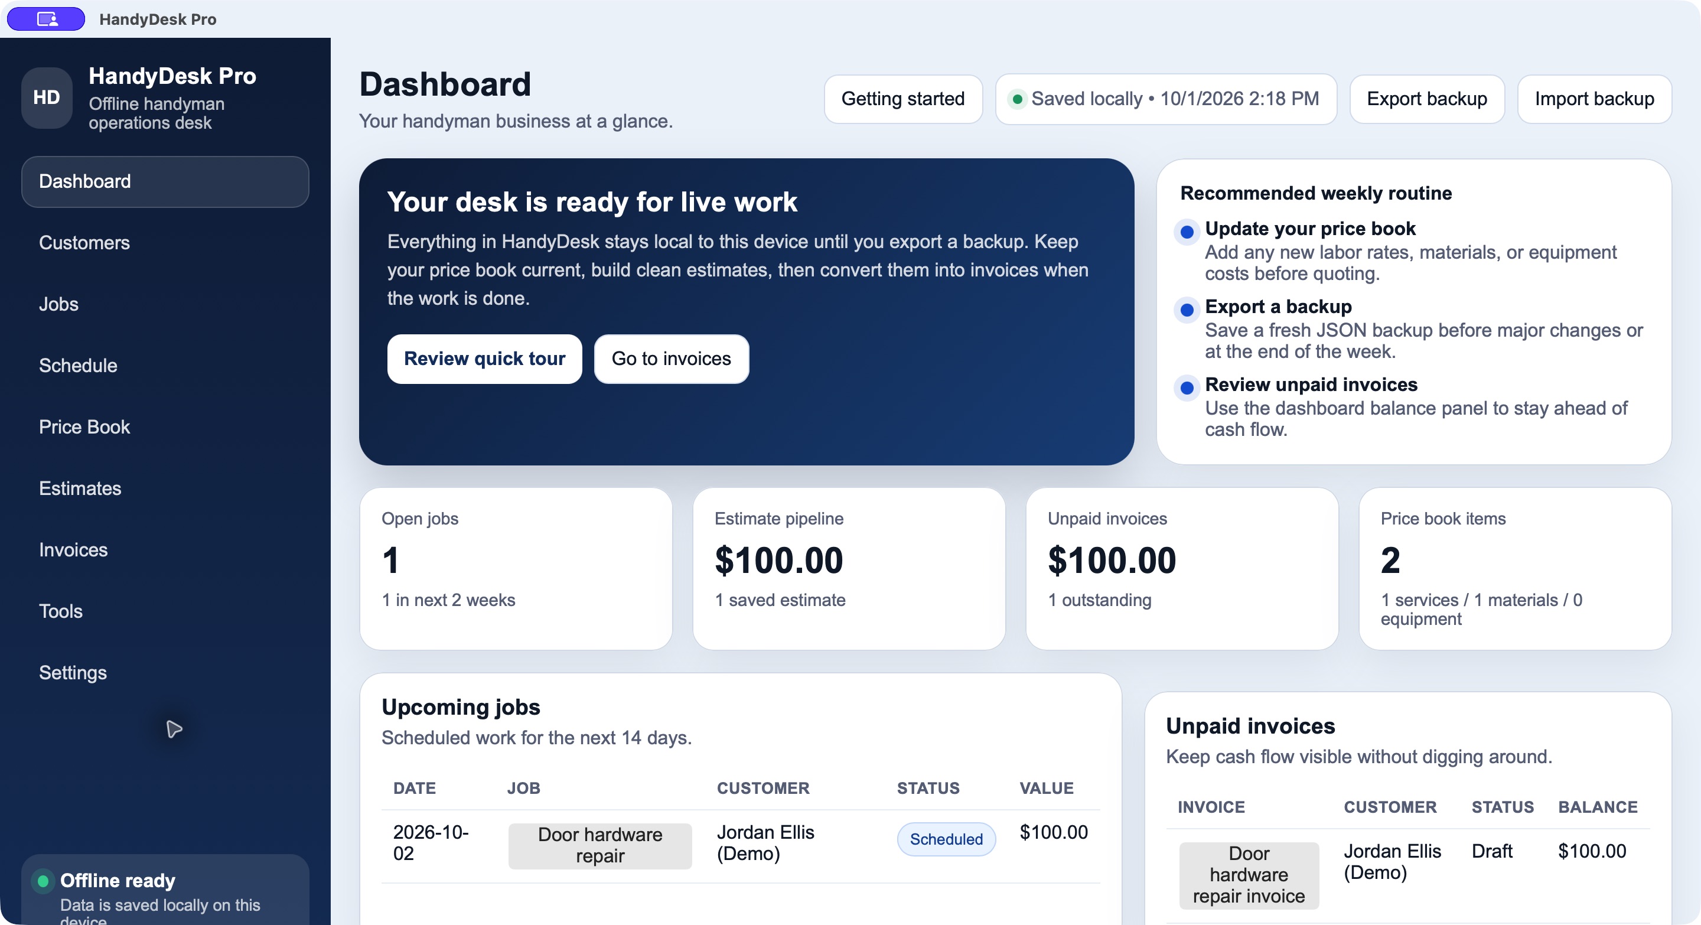This screenshot has width=1701, height=925.
Task: Navigate to Estimates
Action: coord(165,488)
